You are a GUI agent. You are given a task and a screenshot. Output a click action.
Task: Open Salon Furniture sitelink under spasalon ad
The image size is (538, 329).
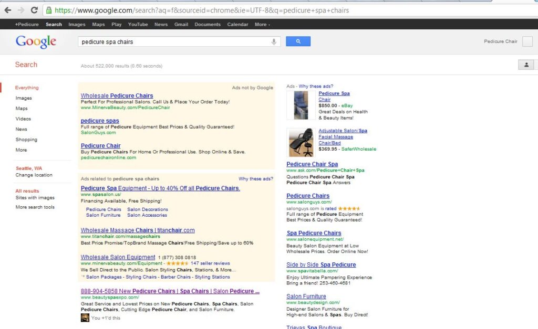104,215
